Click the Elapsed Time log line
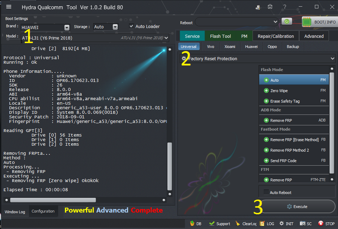 click(x=36, y=190)
